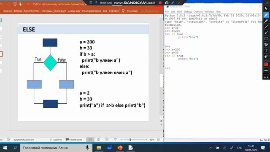The width and height of the screenshot is (270, 152).
Task: Open Shell menu in Python Shell
Action: (179, 12)
